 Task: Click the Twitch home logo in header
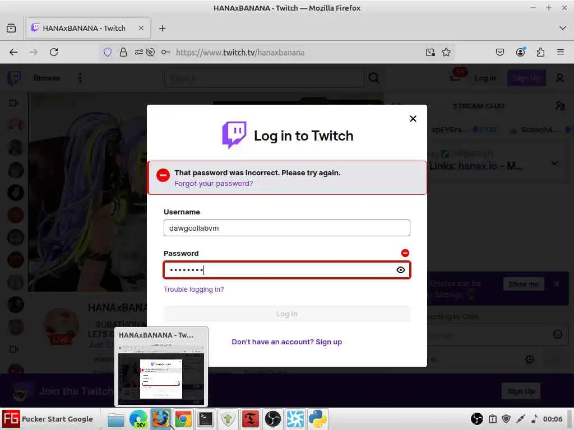coord(14,78)
